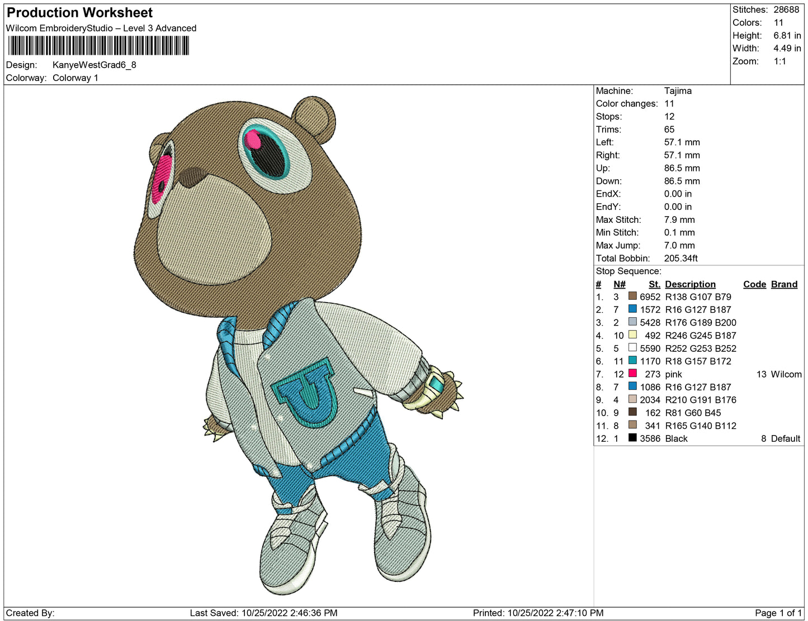The width and height of the screenshot is (808, 621).
Task: Select the blue swatch in the 1572-stitch row
Action: click(x=632, y=309)
